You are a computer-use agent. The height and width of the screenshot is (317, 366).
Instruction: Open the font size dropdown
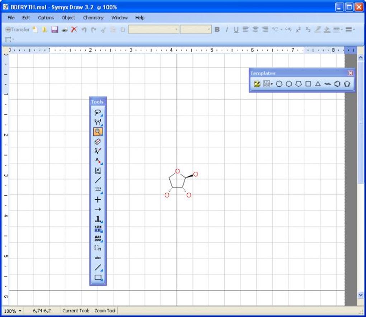click(196, 29)
